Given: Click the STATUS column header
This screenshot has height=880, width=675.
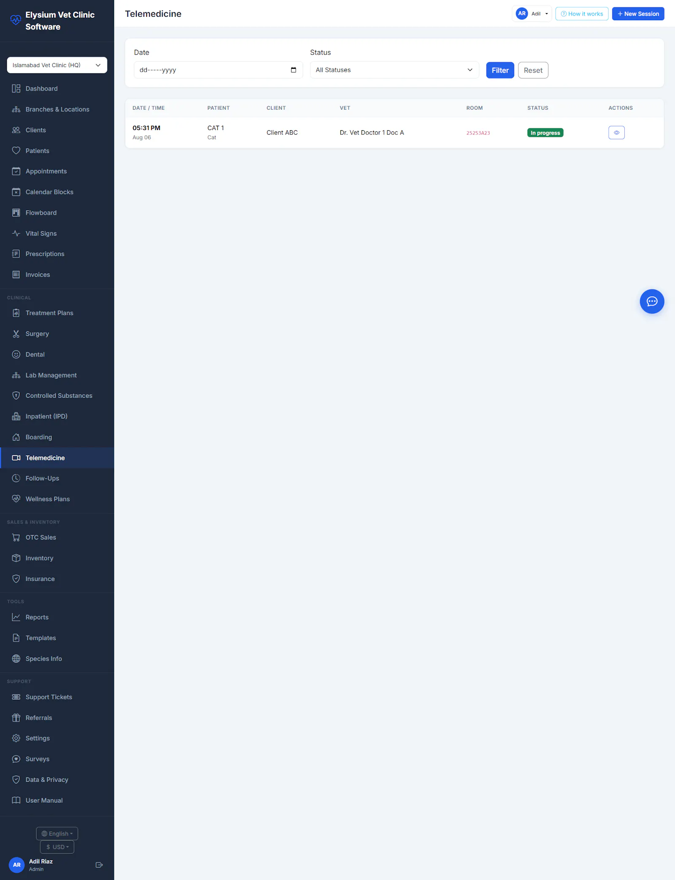Looking at the screenshot, I should [x=537, y=108].
